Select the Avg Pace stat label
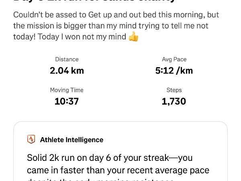This screenshot has height=181, width=241. click(x=174, y=60)
